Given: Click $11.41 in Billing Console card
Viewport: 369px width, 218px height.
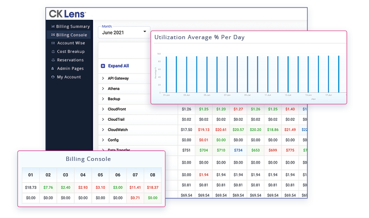Looking at the screenshot, I should tap(135, 187).
